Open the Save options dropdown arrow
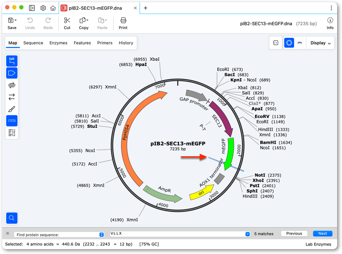 (x=15, y=20)
